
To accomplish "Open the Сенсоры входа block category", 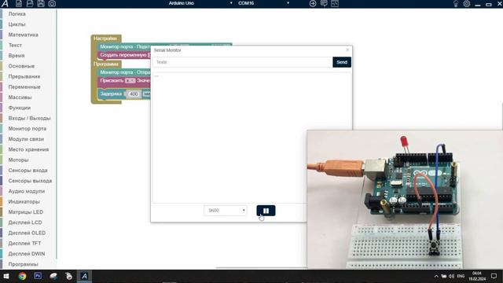I will click(28, 171).
